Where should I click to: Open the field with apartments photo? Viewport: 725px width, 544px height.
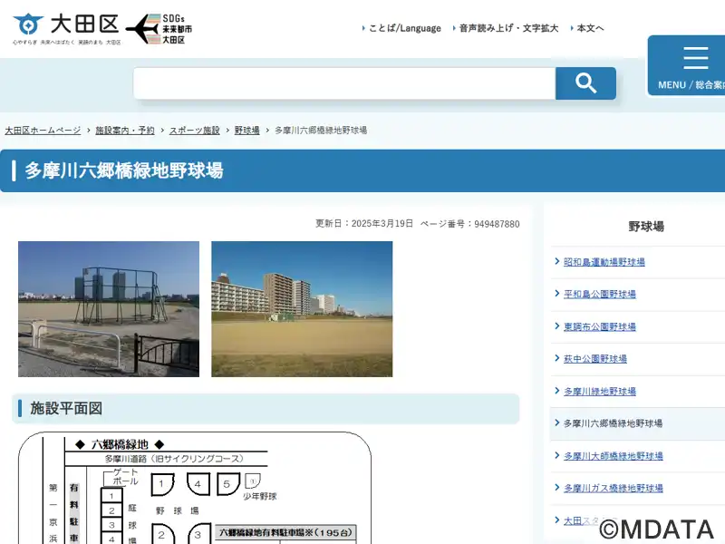[x=302, y=308]
